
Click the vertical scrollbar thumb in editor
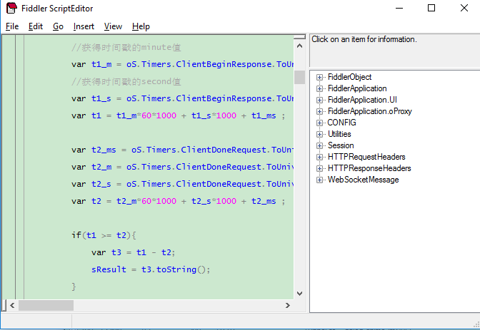click(300, 77)
